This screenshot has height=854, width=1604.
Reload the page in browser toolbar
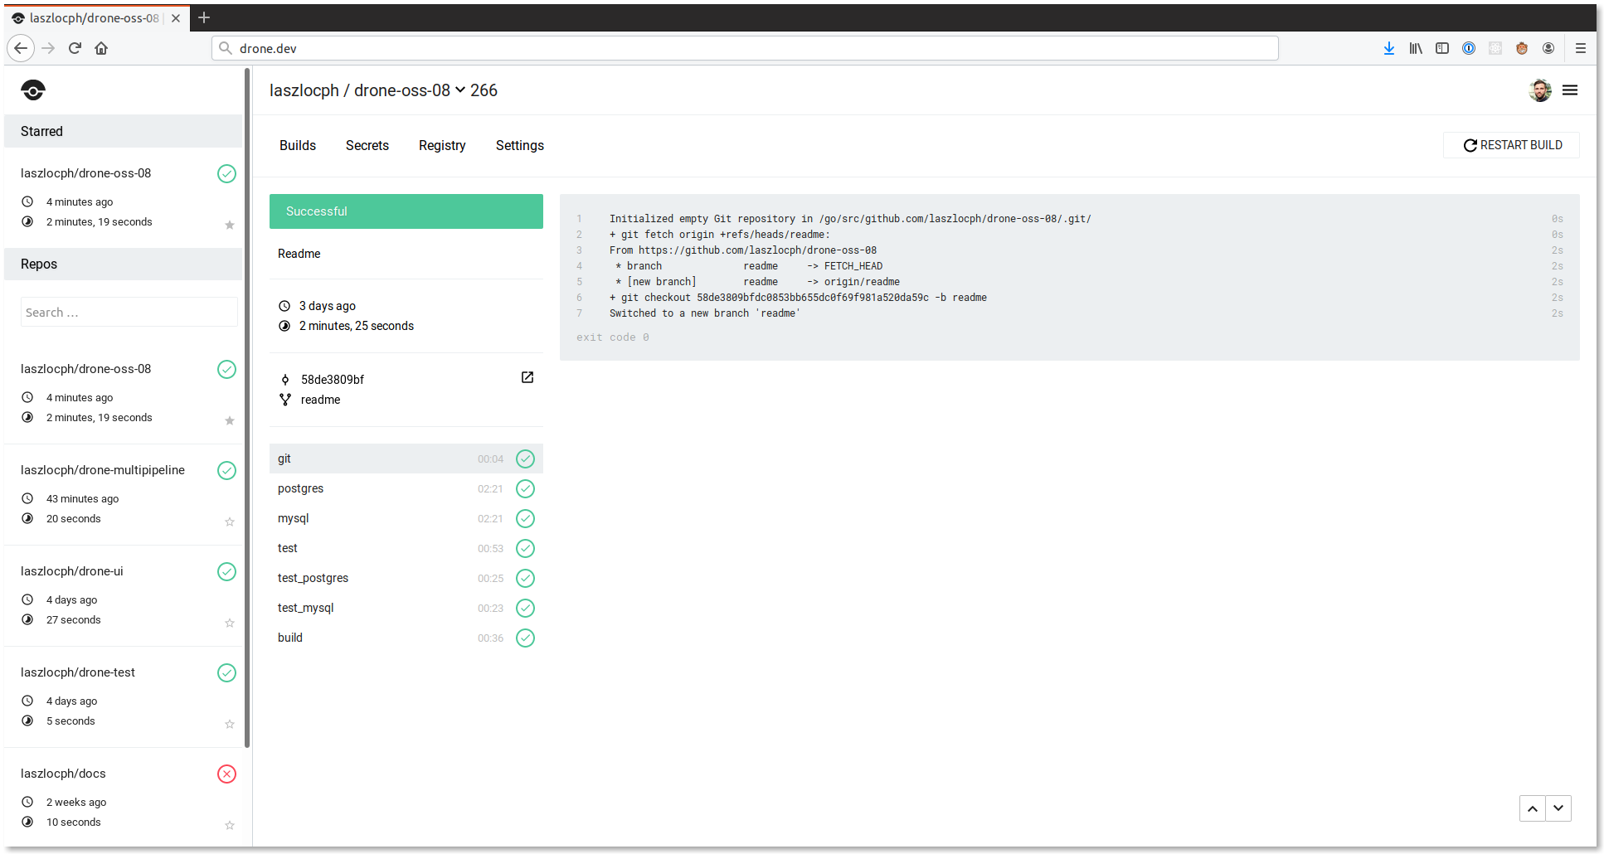point(75,48)
